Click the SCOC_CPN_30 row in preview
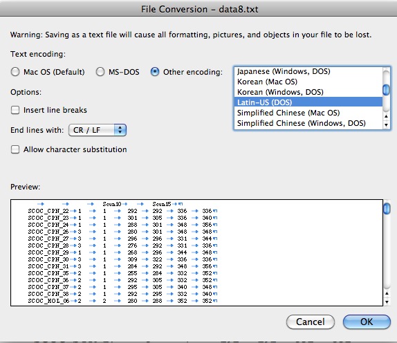The height and width of the screenshot is (343, 397). pos(122,259)
